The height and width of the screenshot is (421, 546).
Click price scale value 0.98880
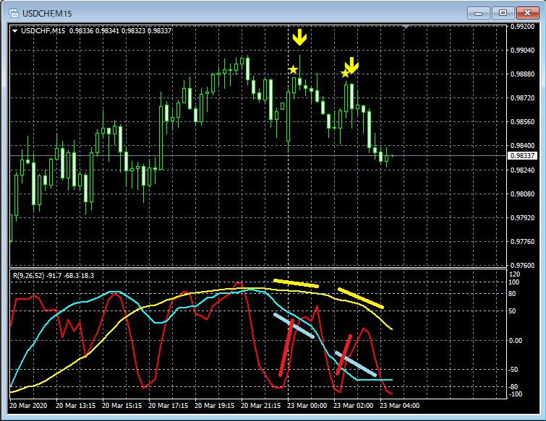(x=522, y=74)
